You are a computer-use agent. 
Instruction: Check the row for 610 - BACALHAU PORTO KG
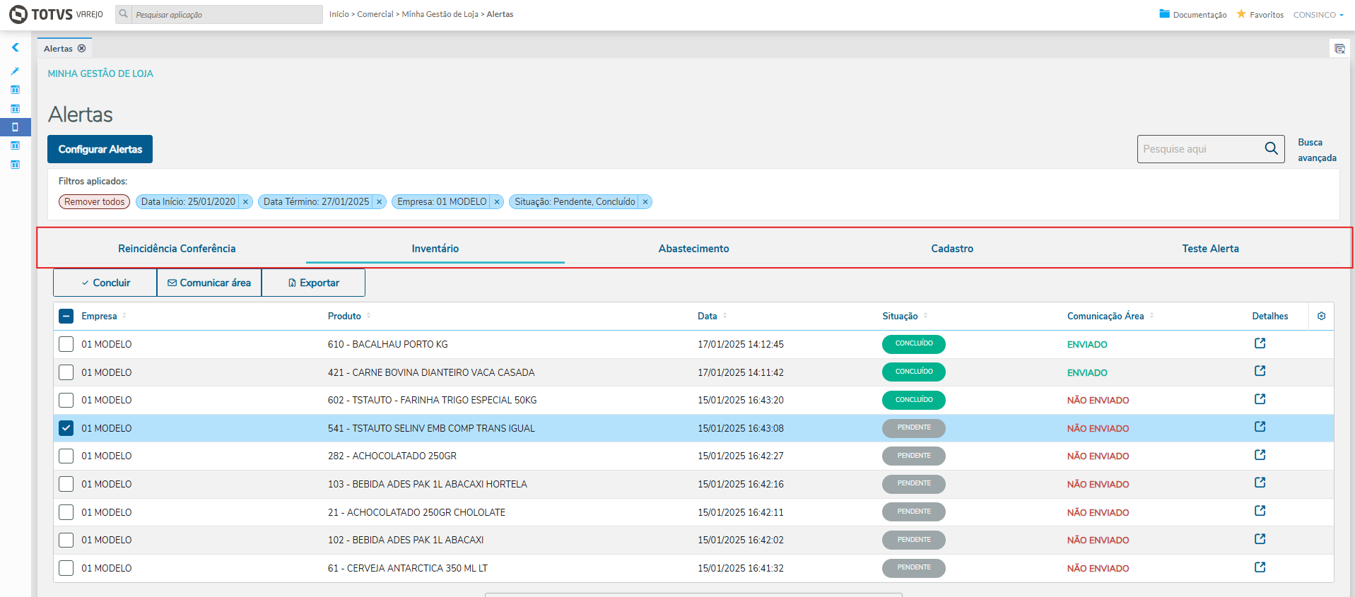(x=66, y=344)
